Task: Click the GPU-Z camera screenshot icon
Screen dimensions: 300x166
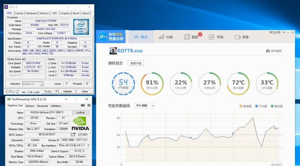Action: coord(83,105)
